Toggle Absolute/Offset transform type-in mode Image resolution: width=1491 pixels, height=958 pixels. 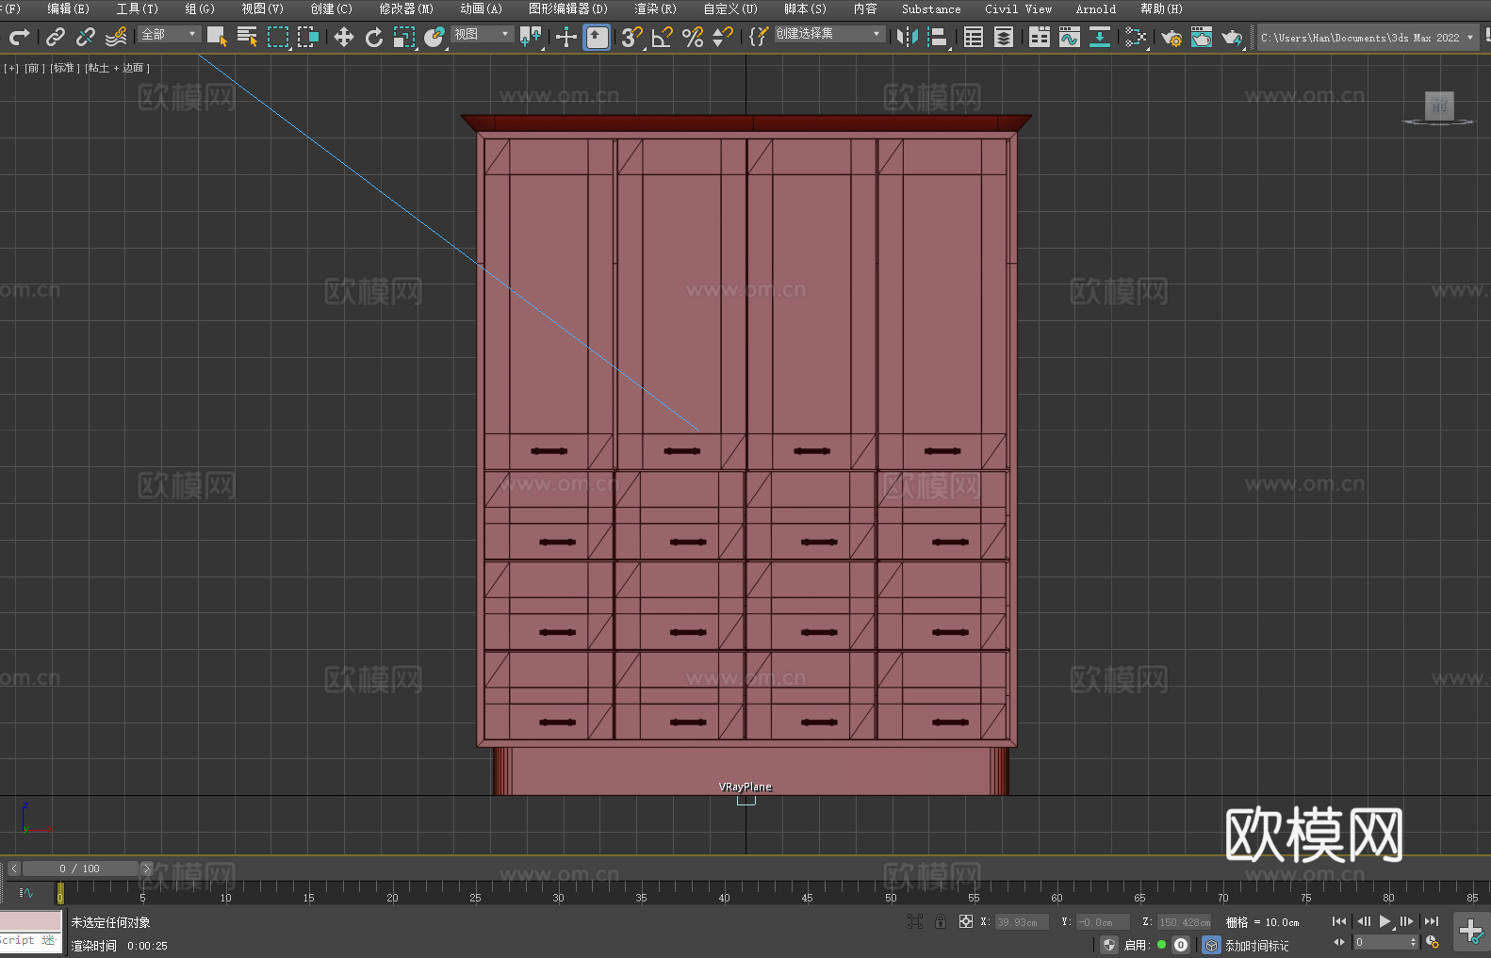tap(966, 921)
